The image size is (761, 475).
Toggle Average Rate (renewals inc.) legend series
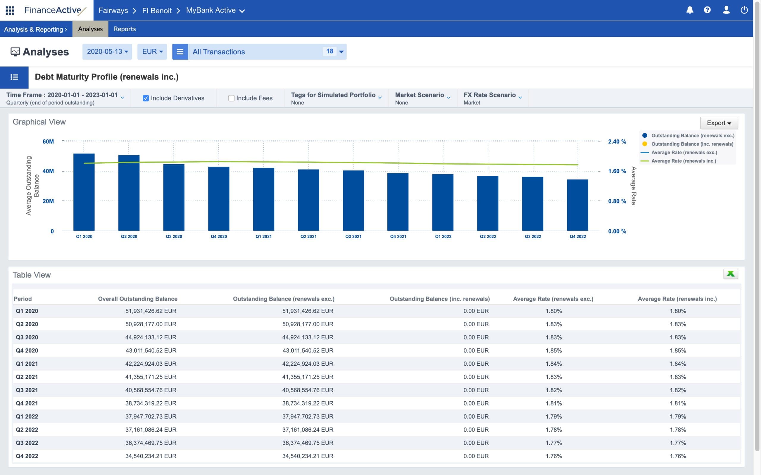coord(683,161)
